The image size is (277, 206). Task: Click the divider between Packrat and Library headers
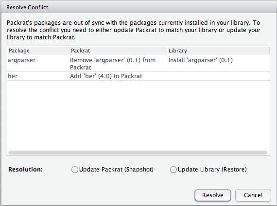(x=167, y=51)
